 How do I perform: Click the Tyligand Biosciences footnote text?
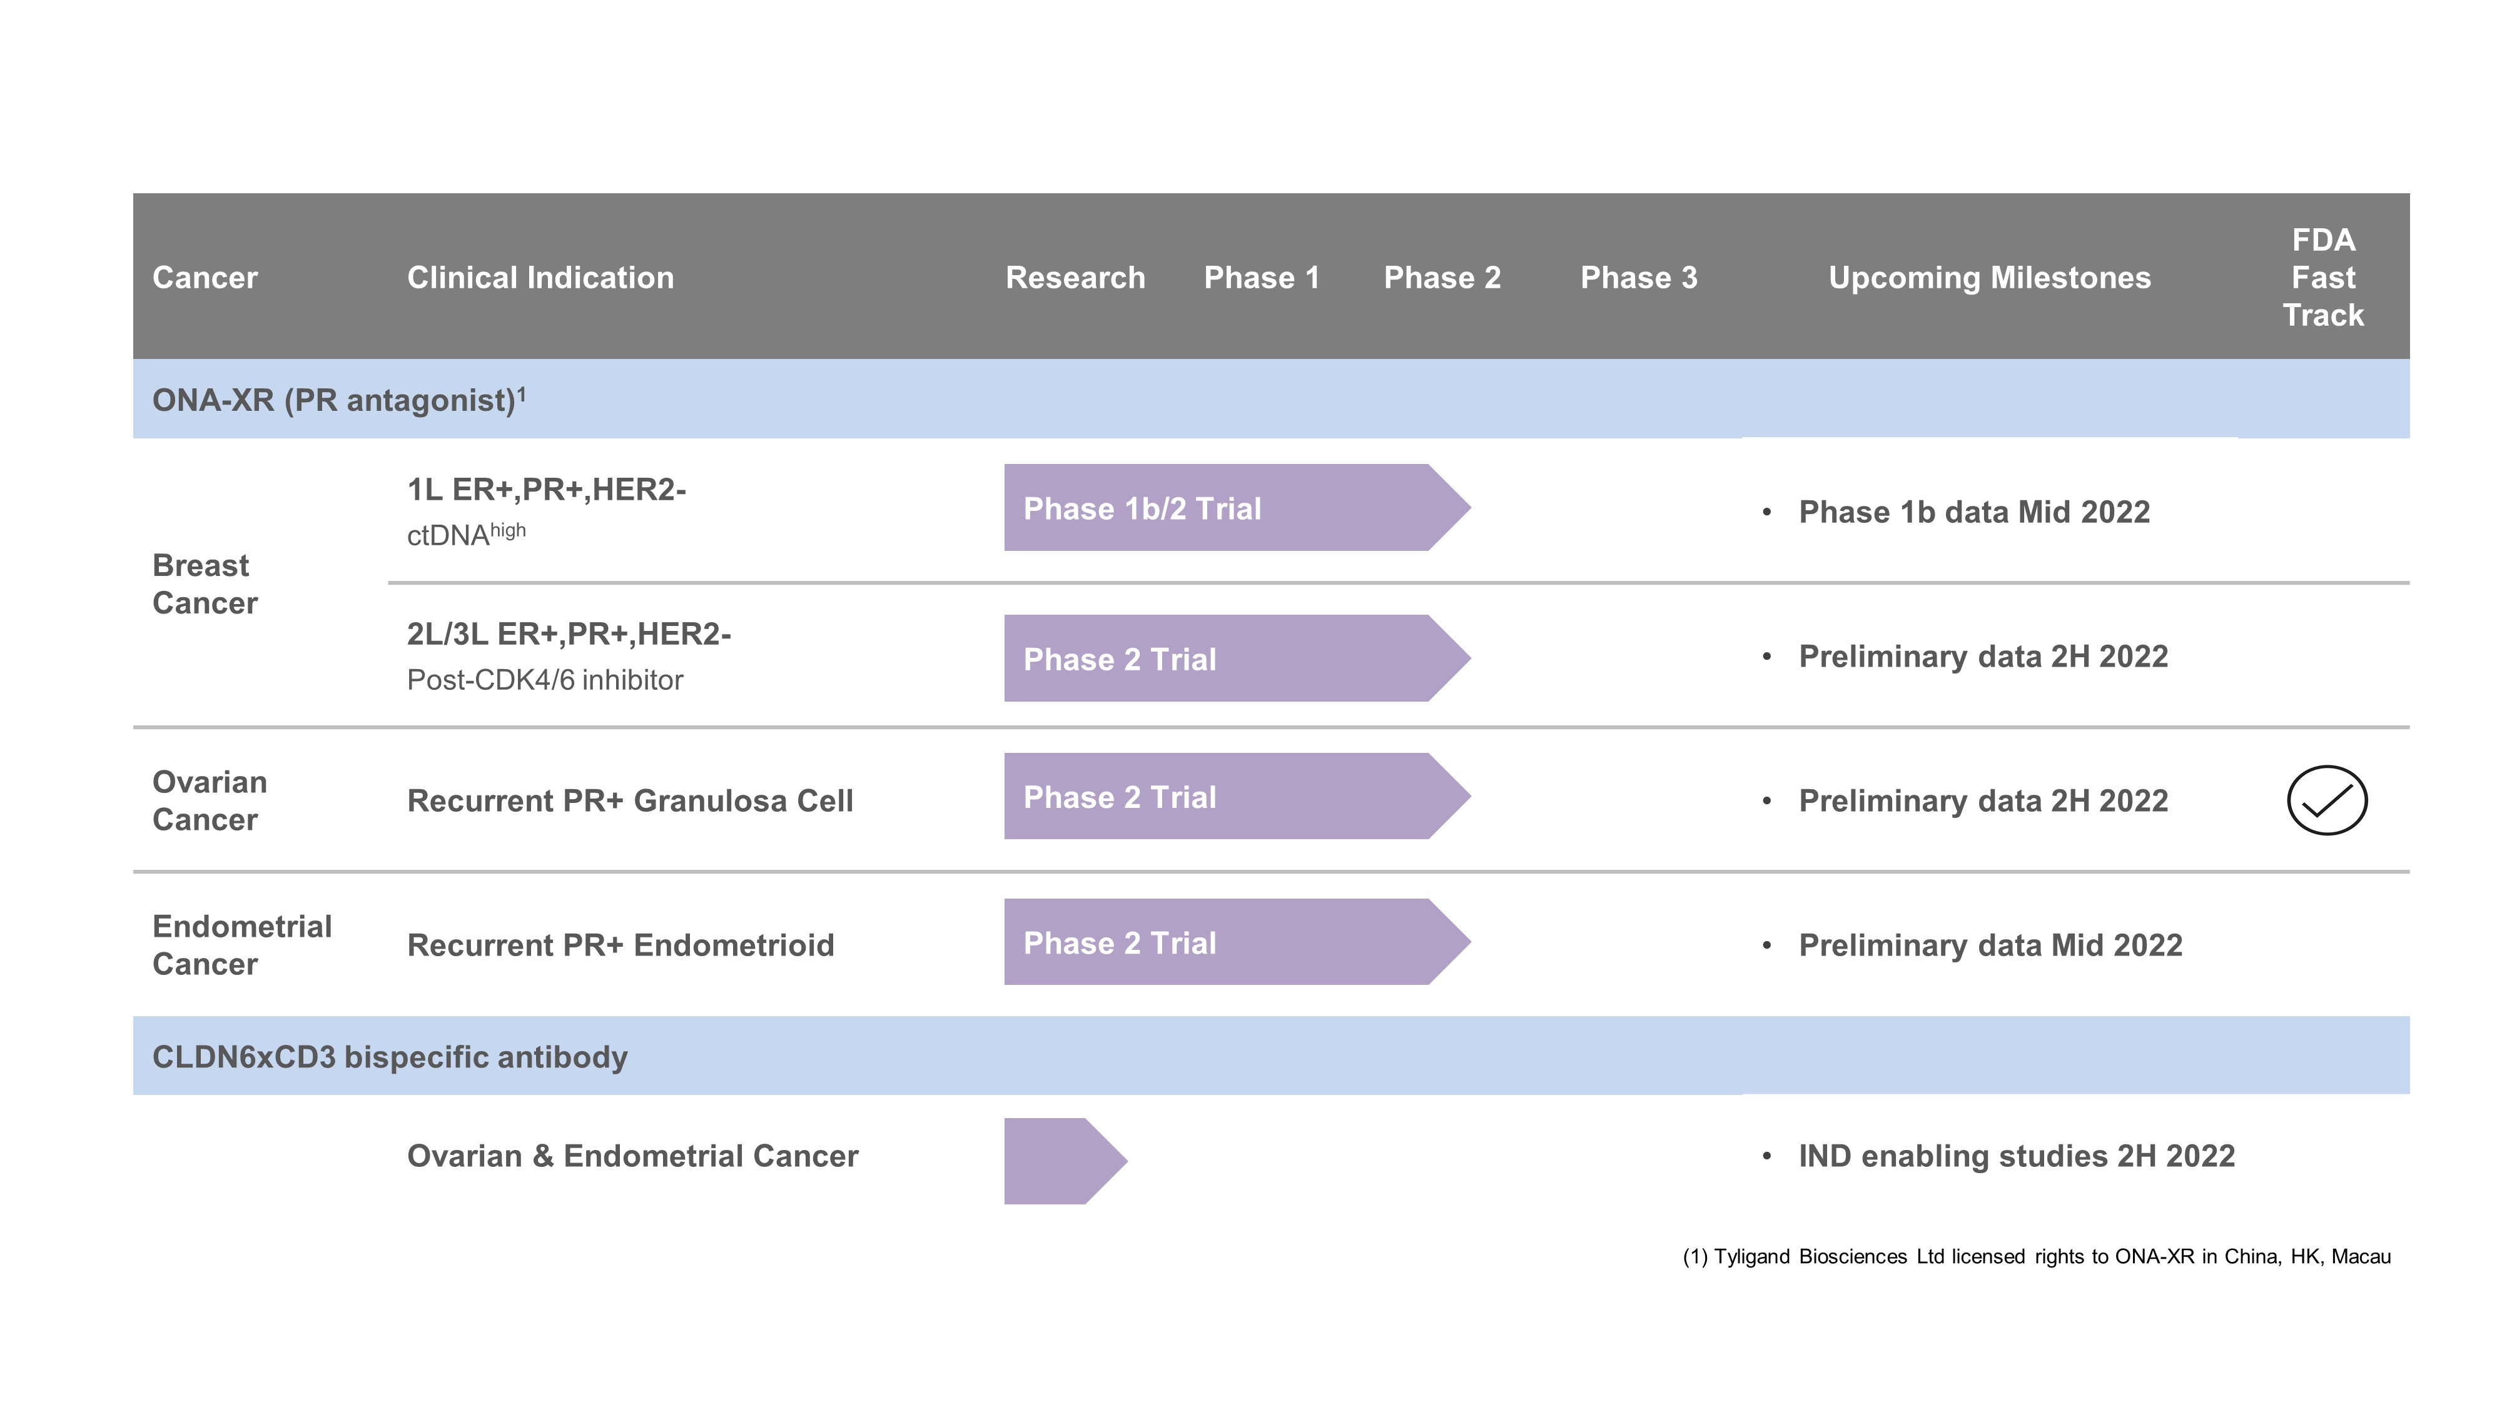(x=2036, y=1256)
